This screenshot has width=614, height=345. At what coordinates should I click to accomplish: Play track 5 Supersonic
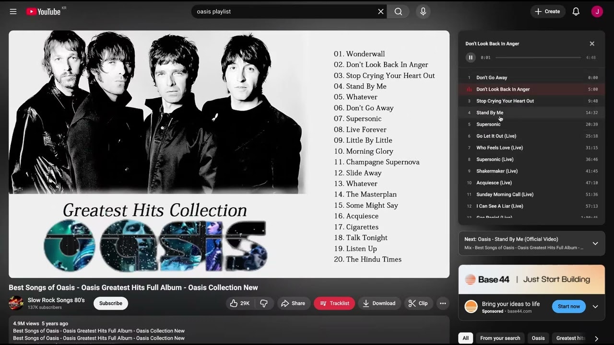pyautogui.click(x=531, y=124)
